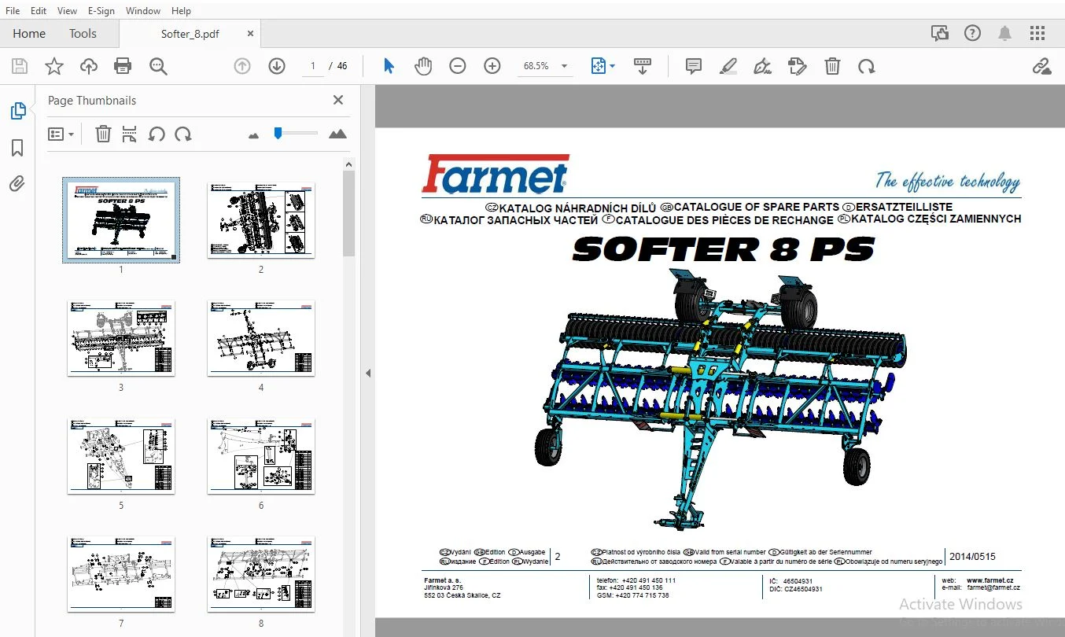
Task: Delete selected page thumbnails
Action: pyautogui.click(x=103, y=134)
